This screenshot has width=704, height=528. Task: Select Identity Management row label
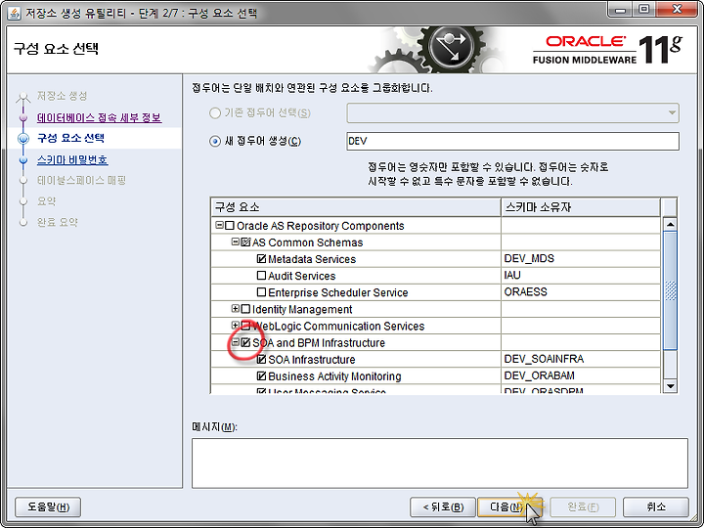(x=302, y=310)
